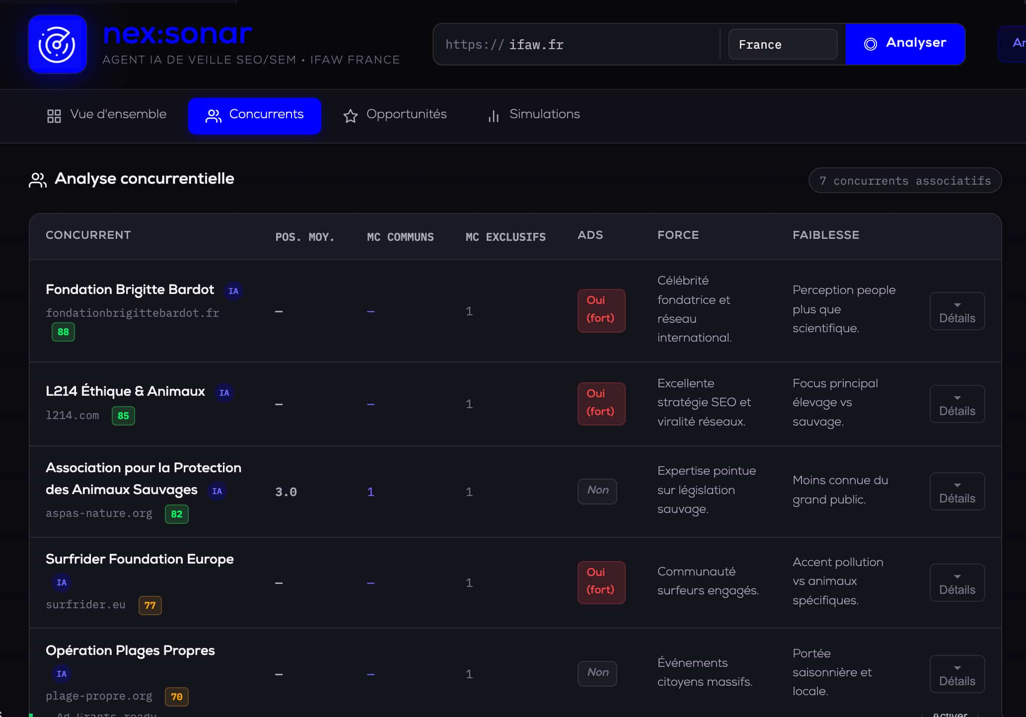Viewport: 1026px width, 717px height.
Task: Expand Détails for L214 Éthique & Animaux
Action: click(957, 404)
